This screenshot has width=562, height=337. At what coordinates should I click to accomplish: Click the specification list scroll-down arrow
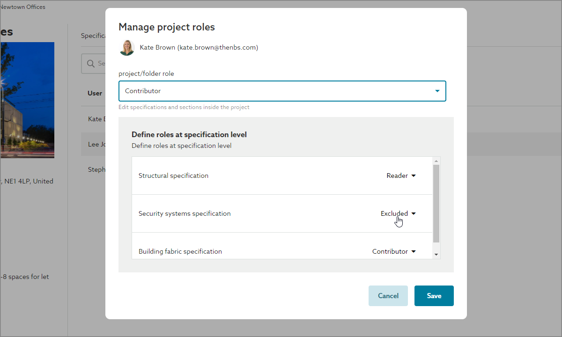click(x=436, y=255)
